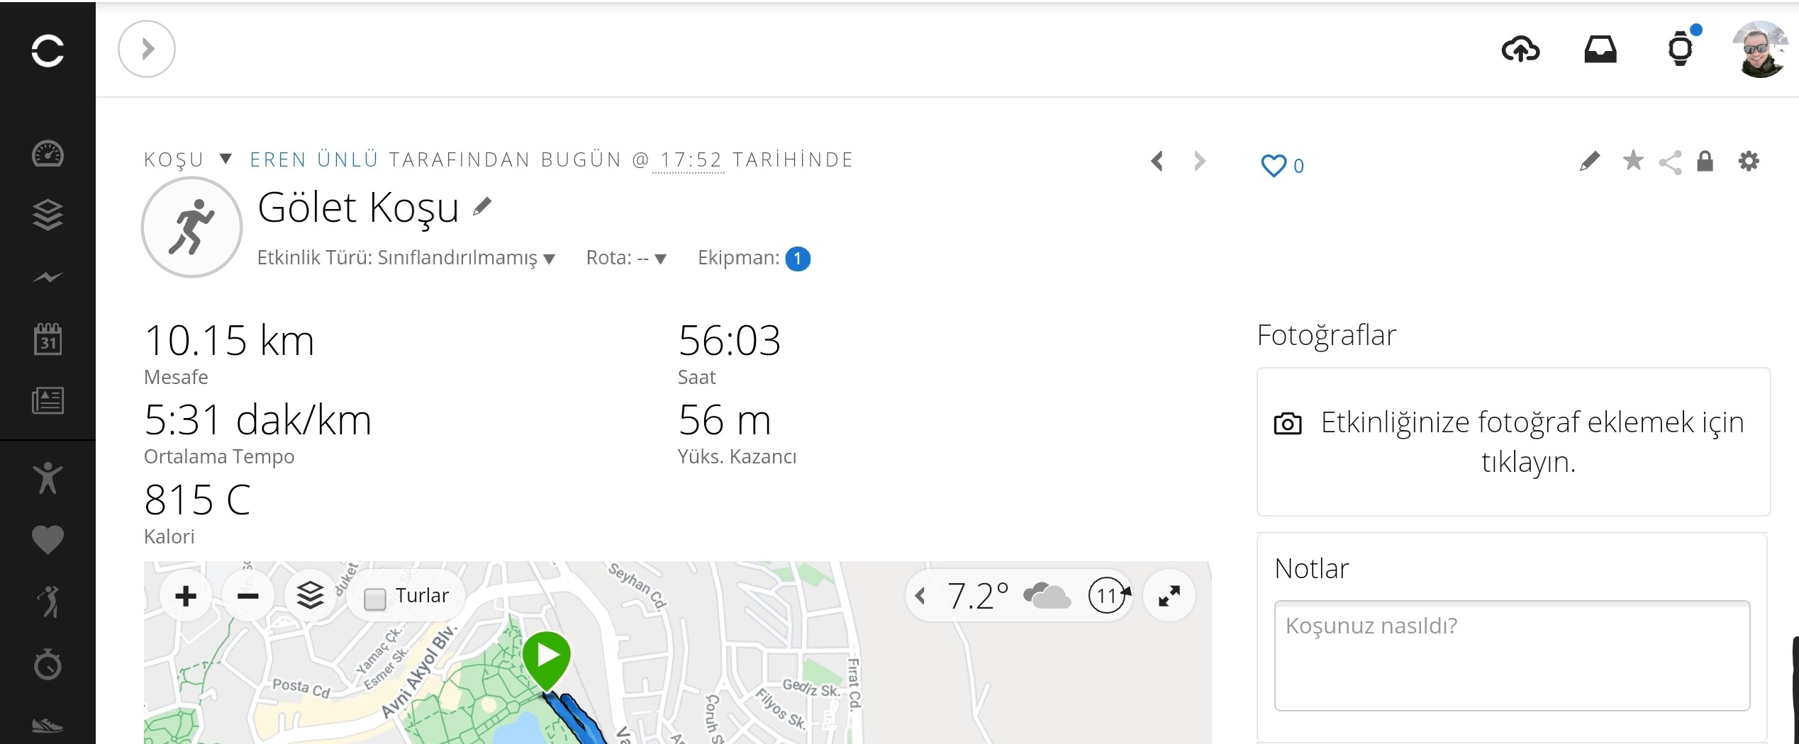The width and height of the screenshot is (1799, 744).
Task: Open privacy lock settings
Action: coord(1705,162)
